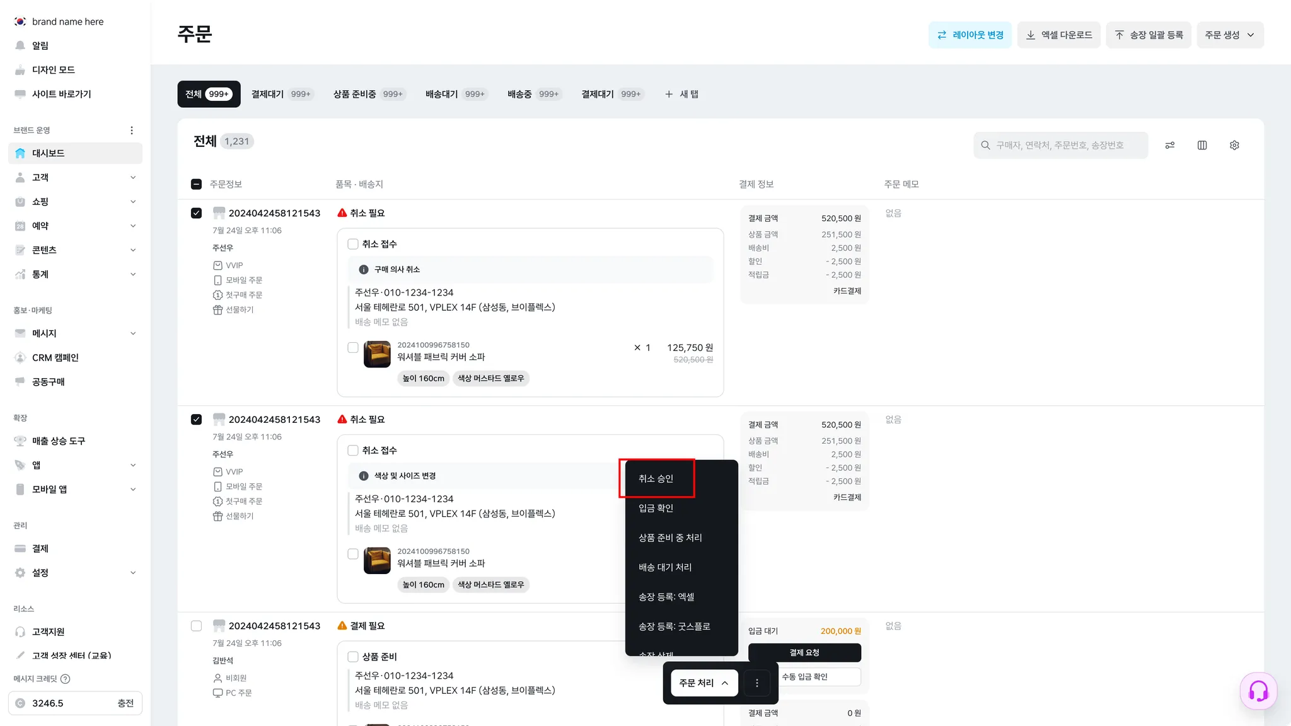Click the headset support chat icon
The height and width of the screenshot is (726, 1291).
(1258, 691)
